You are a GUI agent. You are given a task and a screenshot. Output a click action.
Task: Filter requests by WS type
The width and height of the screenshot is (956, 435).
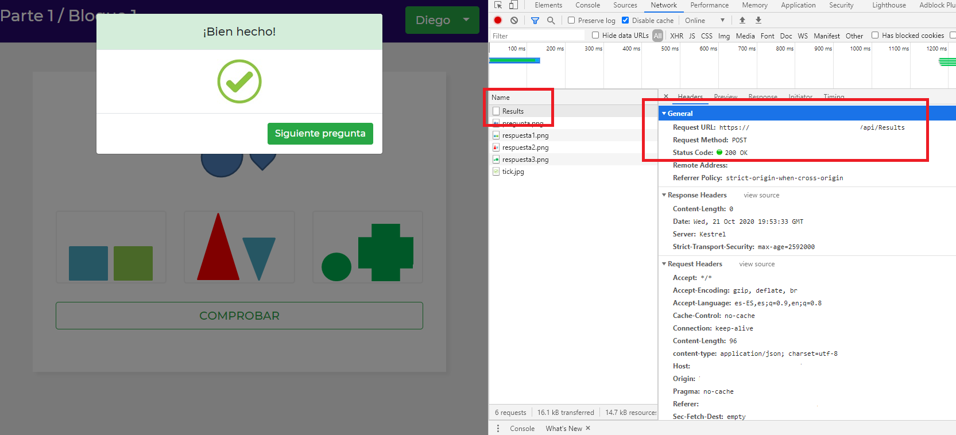pos(803,36)
